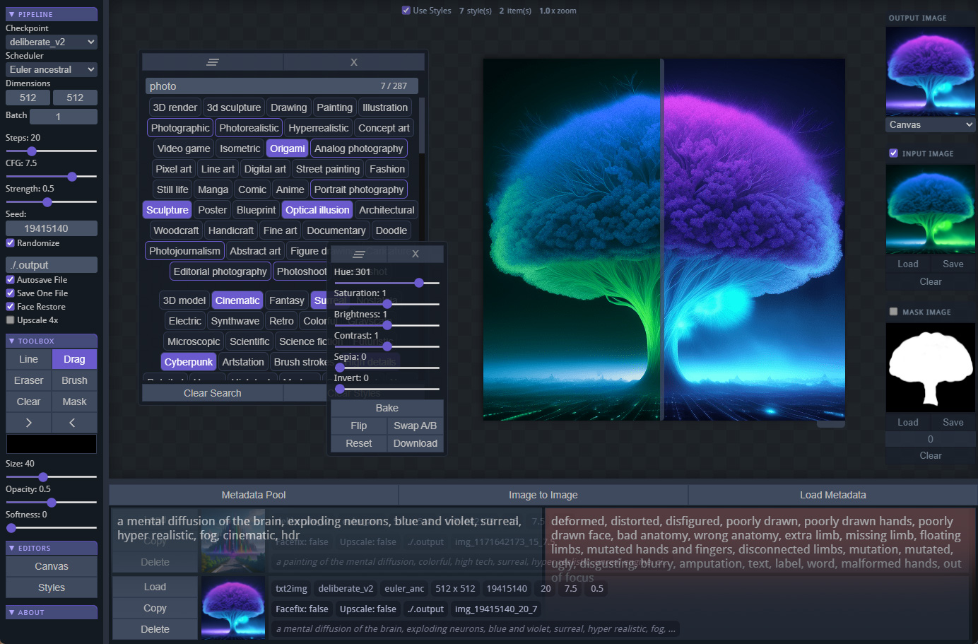Click the filter panel hamburger handle icon
The height and width of the screenshot is (644, 978).
click(x=359, y=254)
